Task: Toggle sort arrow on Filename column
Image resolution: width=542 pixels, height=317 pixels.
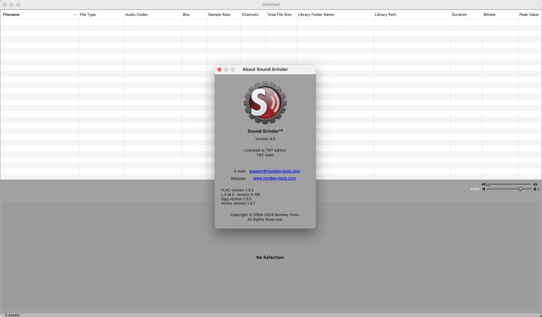Action: tap(75, 15)
